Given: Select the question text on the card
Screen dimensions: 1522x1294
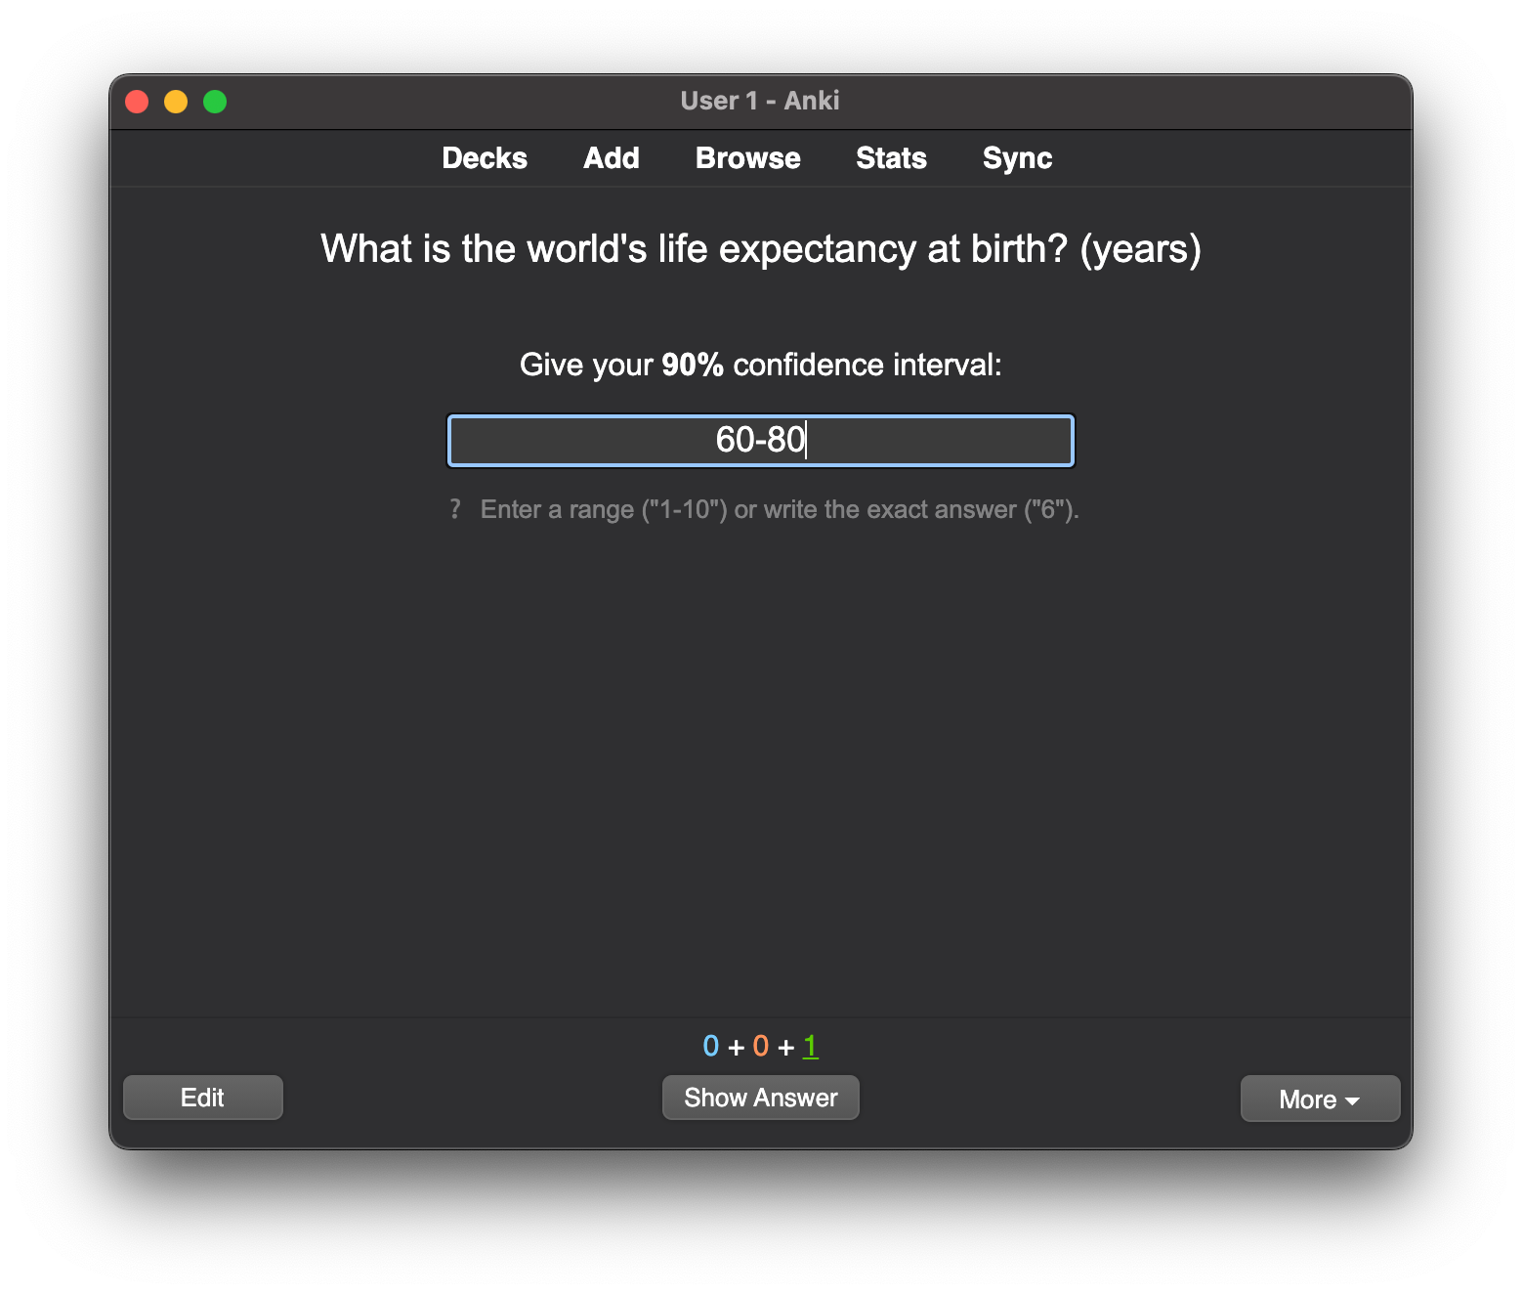Looking at the screenshot, I should tap(761, 249).
